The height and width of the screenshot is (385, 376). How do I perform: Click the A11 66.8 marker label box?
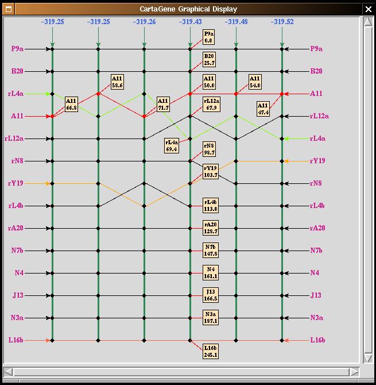71,104
